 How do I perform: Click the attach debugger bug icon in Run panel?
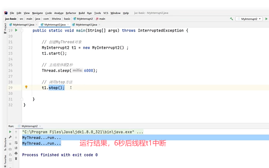click(10, 155)
